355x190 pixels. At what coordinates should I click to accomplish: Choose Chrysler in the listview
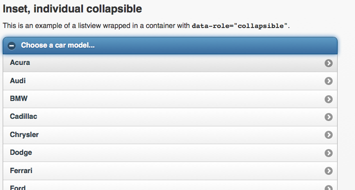(170, 135)
